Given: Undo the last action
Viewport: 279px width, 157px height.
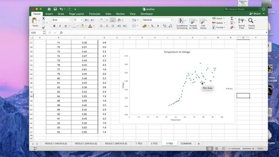Looking at the screenshot, I should point(61,9).
